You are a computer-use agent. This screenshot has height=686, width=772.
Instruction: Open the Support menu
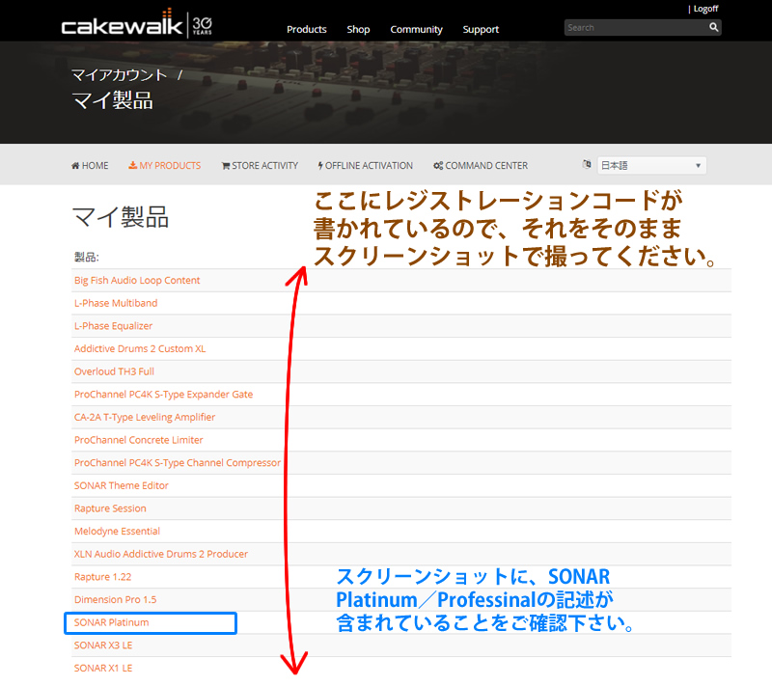pyautogui.click(x=481, y=30)
